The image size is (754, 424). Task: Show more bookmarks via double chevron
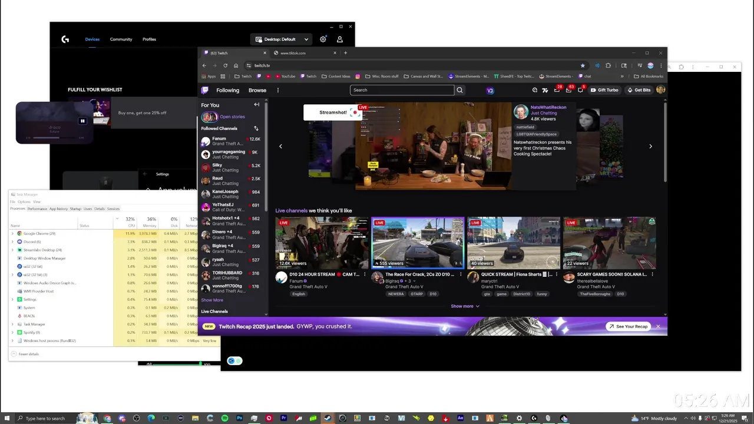point(622,76)
